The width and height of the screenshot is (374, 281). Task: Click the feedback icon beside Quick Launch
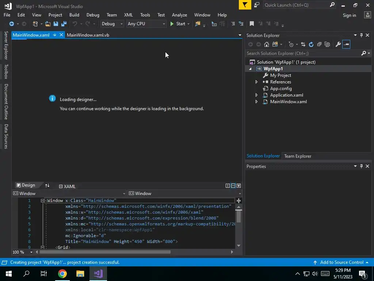coord(257,5)
